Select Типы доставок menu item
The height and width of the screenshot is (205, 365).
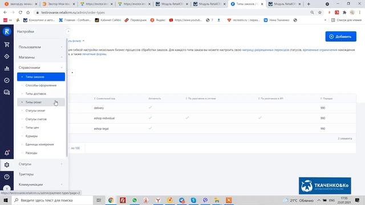tap(41, 93)
